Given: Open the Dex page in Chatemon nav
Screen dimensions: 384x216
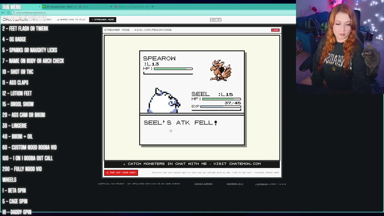Looking at the screenshot, I should click(x=49, y=19).
